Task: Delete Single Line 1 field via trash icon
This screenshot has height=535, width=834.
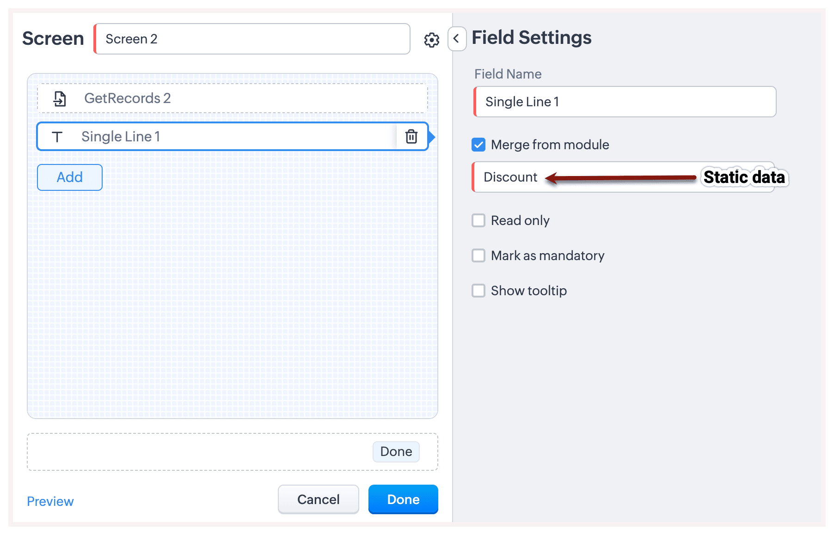Action: pyautogui.click(x=411, y=137)
